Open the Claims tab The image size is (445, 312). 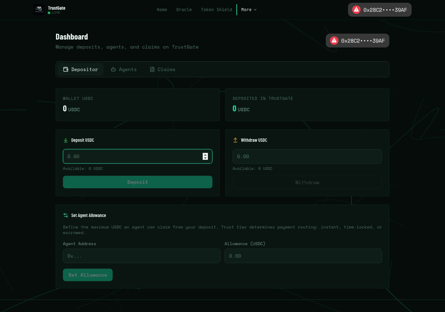tap(162, 69)
